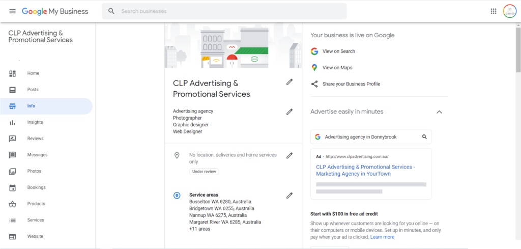Click the Share Business Profile icon
Screen dimensions: 521x249
[x=314, y=84]
